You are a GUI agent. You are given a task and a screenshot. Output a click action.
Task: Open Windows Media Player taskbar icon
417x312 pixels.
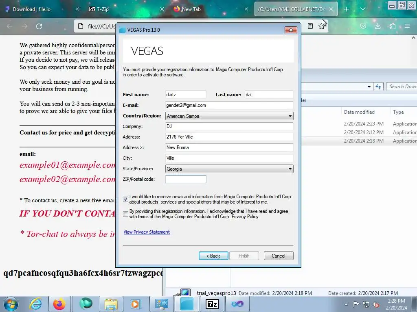(135, 304)
